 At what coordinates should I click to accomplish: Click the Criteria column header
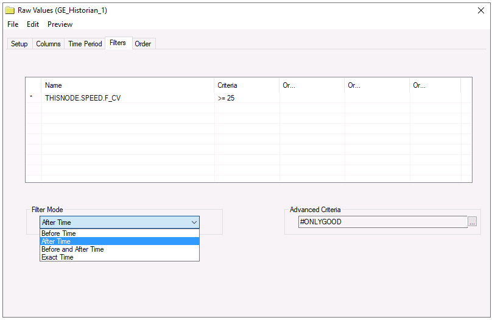[247, 85]
